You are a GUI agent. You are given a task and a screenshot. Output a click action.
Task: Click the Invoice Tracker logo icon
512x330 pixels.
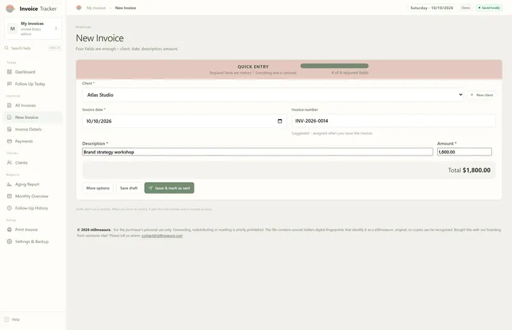coord(10,8)
